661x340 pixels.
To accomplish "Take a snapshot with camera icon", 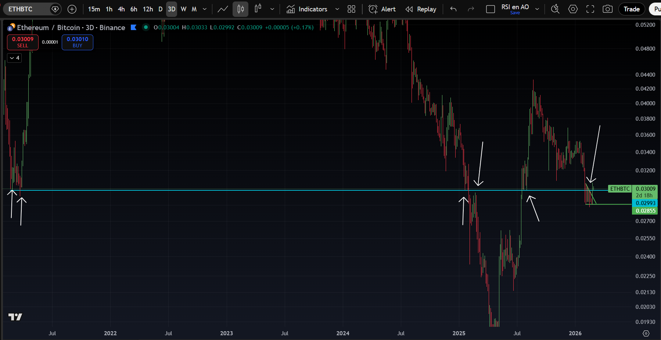I will coord(607,9).
